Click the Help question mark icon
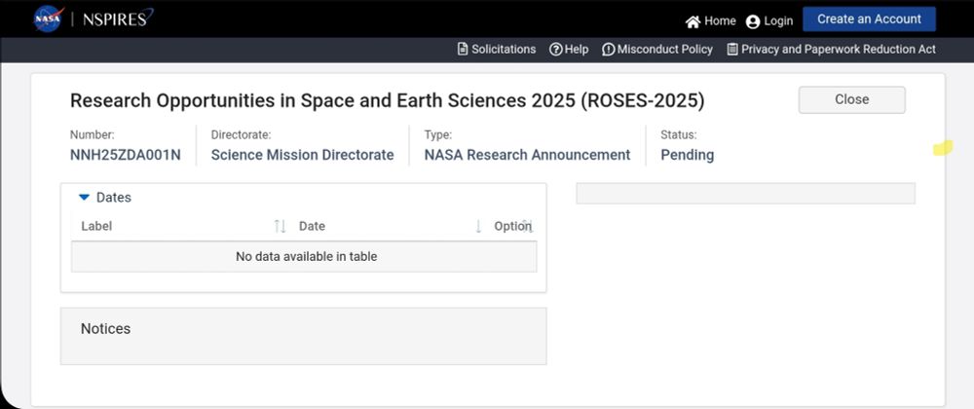974x409 pixels. [556, 49]
